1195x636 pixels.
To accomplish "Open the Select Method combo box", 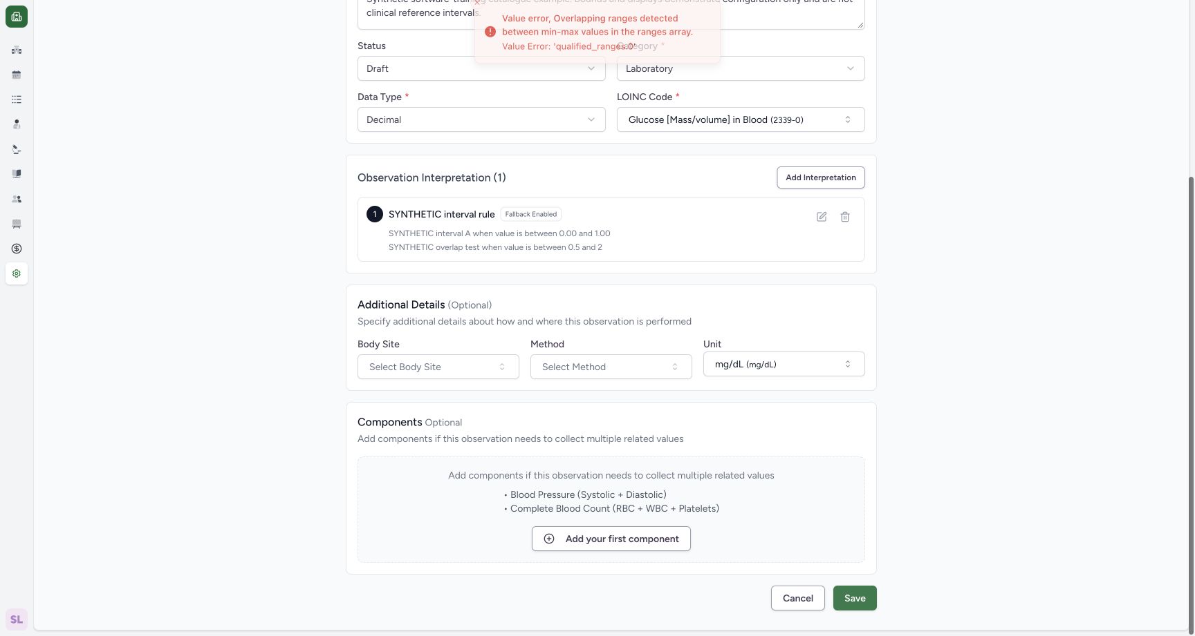I will click(x=611, y=367).
